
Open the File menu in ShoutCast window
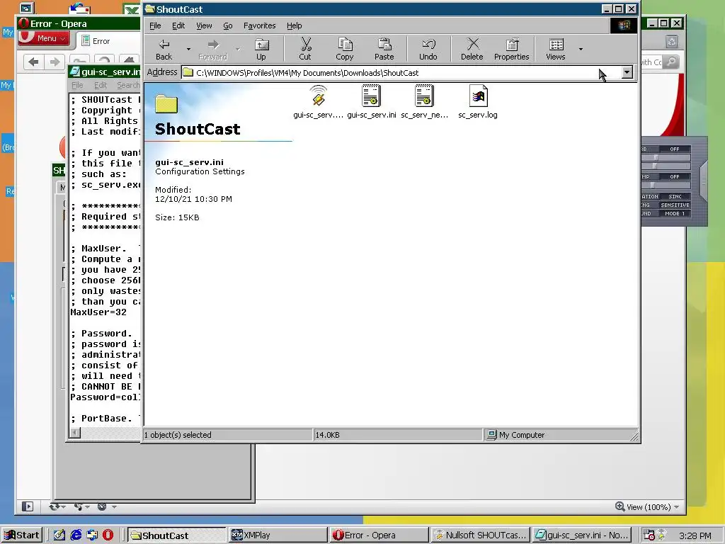[155, 26]
